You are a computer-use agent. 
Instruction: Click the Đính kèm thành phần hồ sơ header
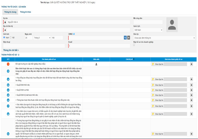[174, 59]
